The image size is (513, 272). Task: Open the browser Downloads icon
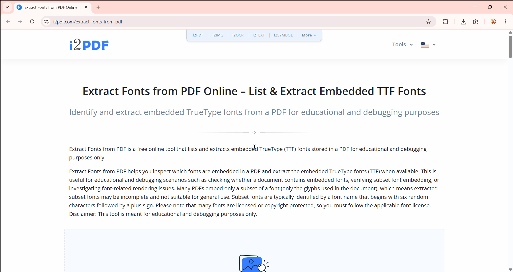coord(463,22)
